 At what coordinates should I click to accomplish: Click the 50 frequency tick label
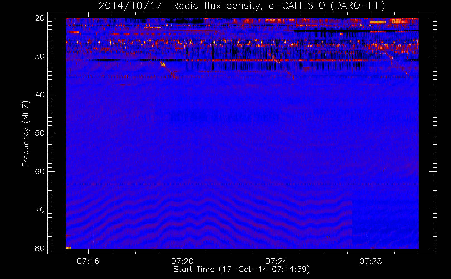click(x=40, y=133)
